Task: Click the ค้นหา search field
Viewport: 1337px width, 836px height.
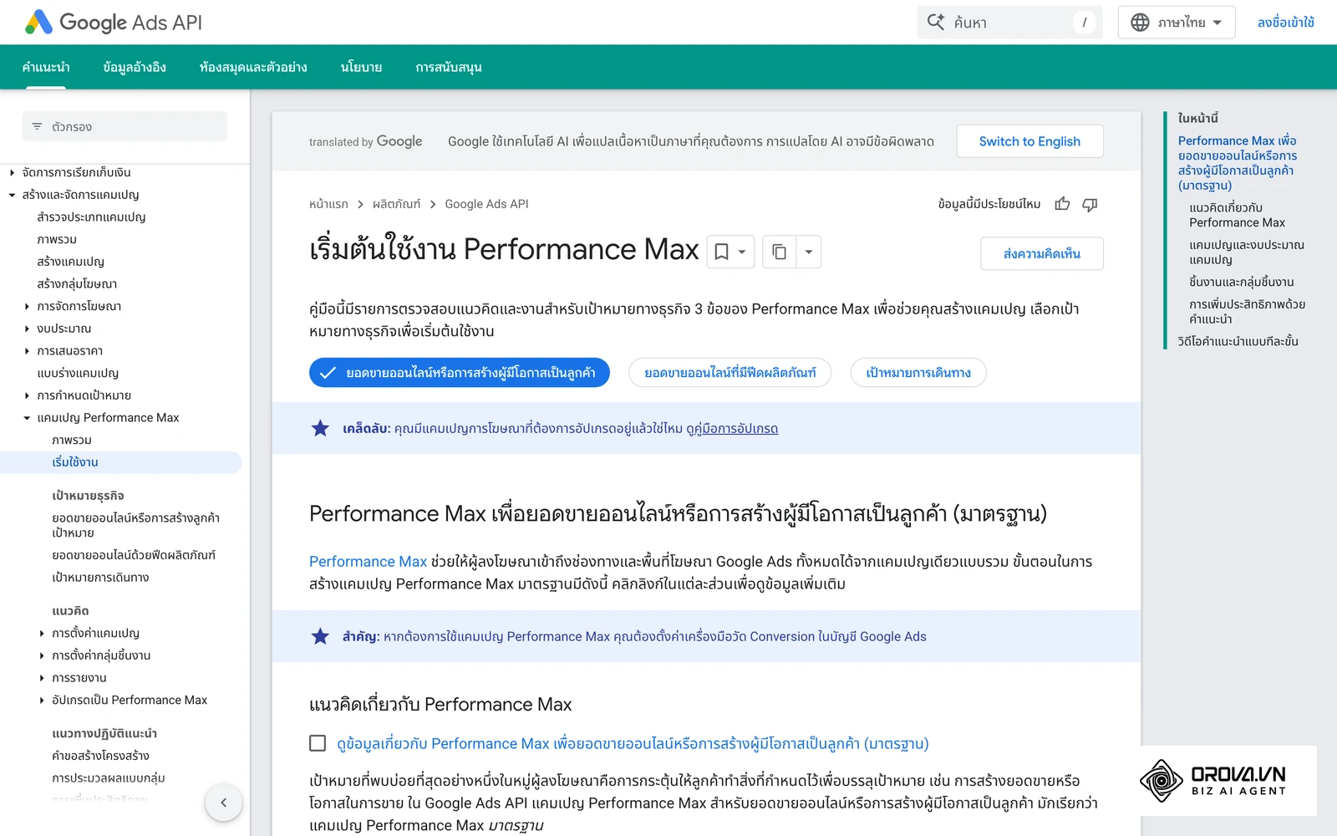Action: (x=1009, y=23)
